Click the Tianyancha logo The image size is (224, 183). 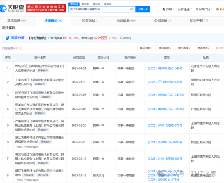click(12, 8)
